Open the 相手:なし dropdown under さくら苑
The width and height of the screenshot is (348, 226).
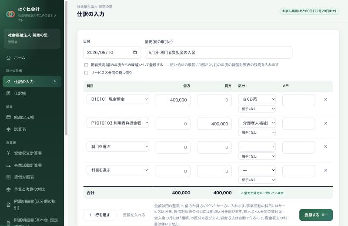click(257, 109)
